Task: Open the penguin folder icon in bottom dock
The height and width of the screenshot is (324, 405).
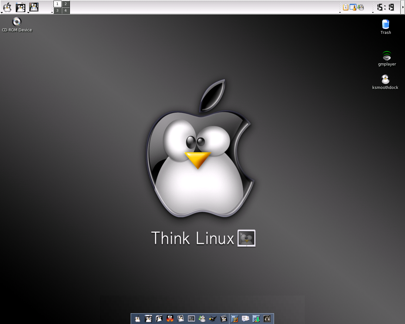Action: 159,319
